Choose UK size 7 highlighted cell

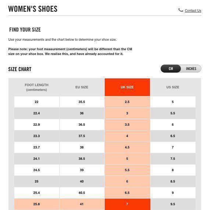point(127,204)
